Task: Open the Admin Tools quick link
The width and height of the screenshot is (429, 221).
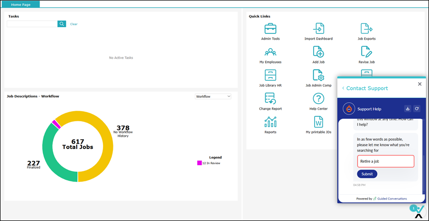Action: coord(270,29)
